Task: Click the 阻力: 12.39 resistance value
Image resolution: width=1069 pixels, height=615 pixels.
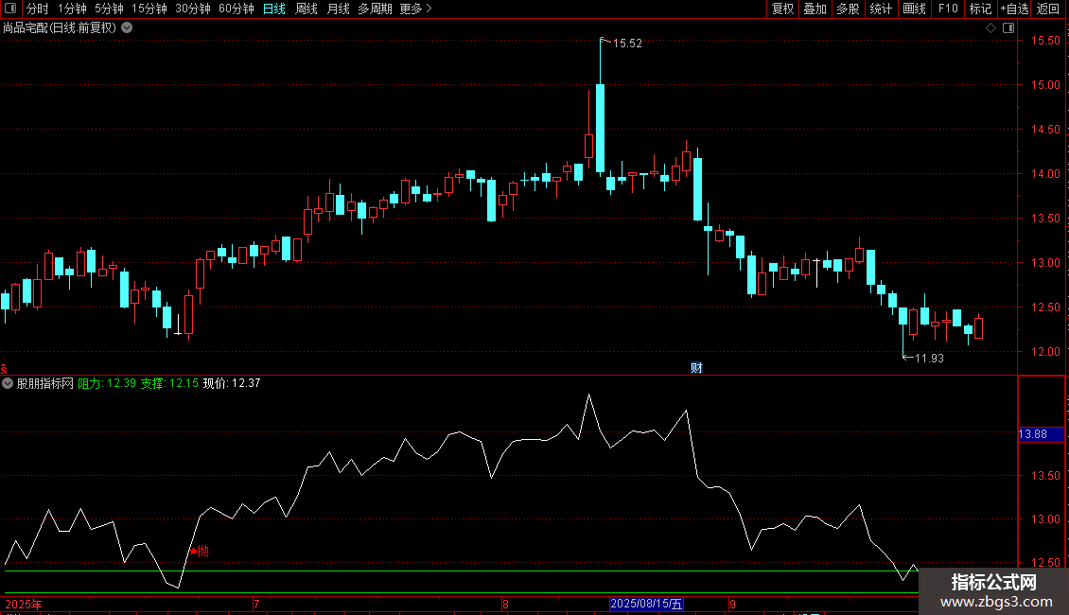Action: [x=107, y=383]
